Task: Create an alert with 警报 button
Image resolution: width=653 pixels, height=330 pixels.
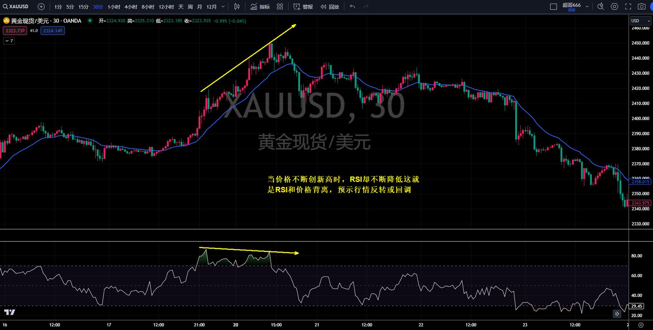Action: click(x=303, y=7)
